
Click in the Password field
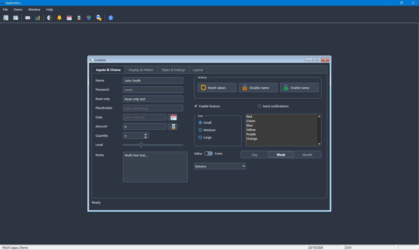coord(153,90)
